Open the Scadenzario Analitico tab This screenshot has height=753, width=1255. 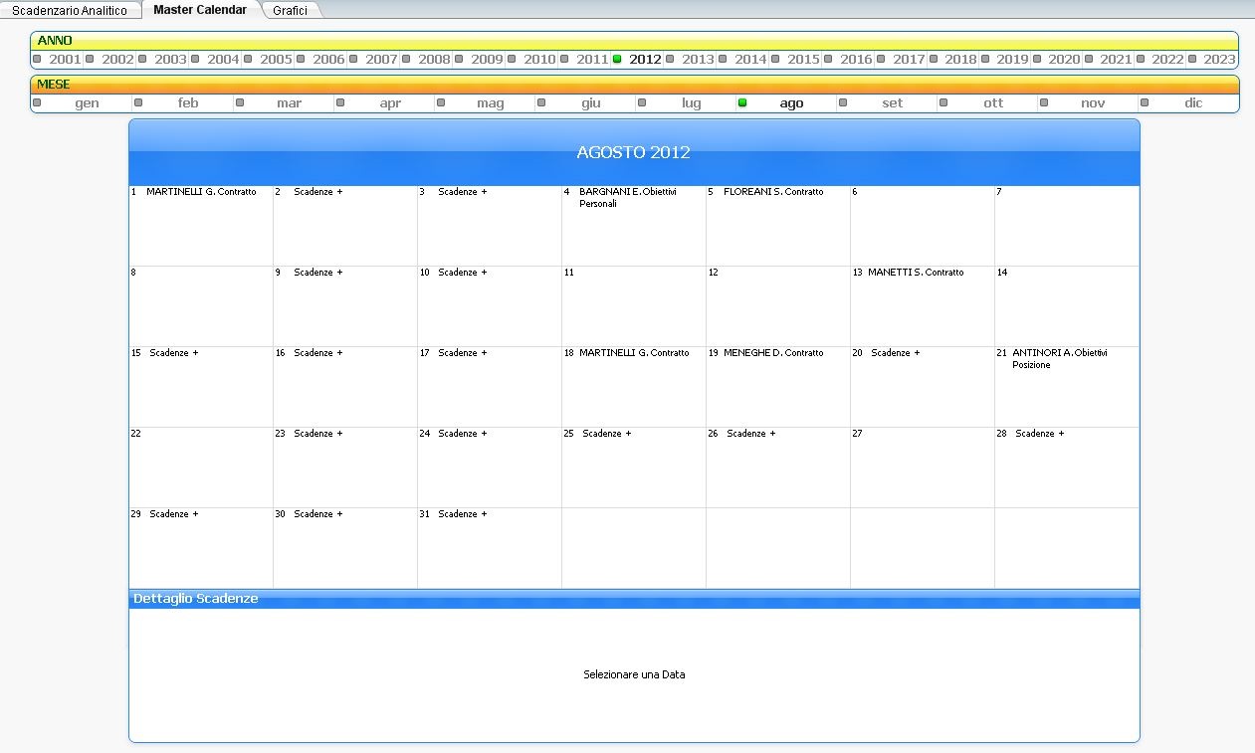[70, 10]
